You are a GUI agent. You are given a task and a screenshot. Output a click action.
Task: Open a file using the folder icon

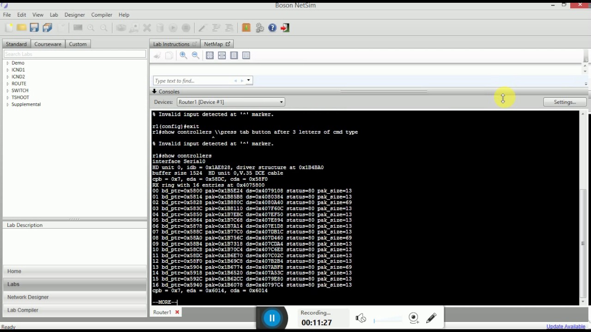21,28
